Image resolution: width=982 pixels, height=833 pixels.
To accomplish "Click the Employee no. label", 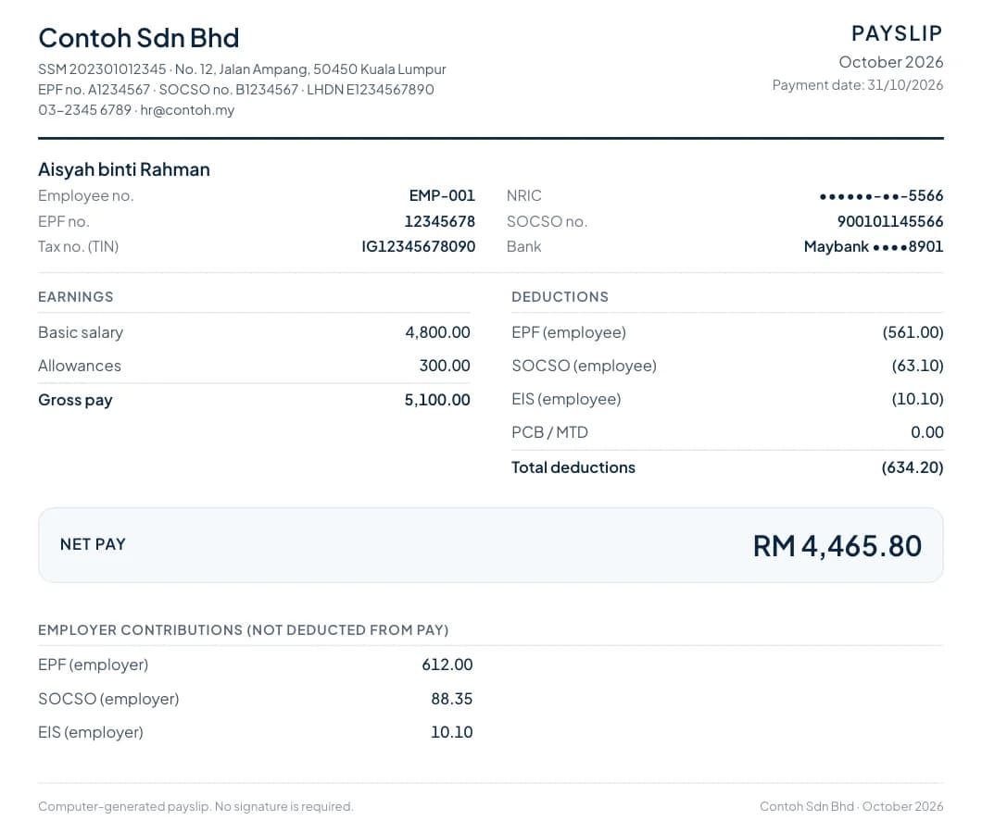I will (x=86, y=196).
